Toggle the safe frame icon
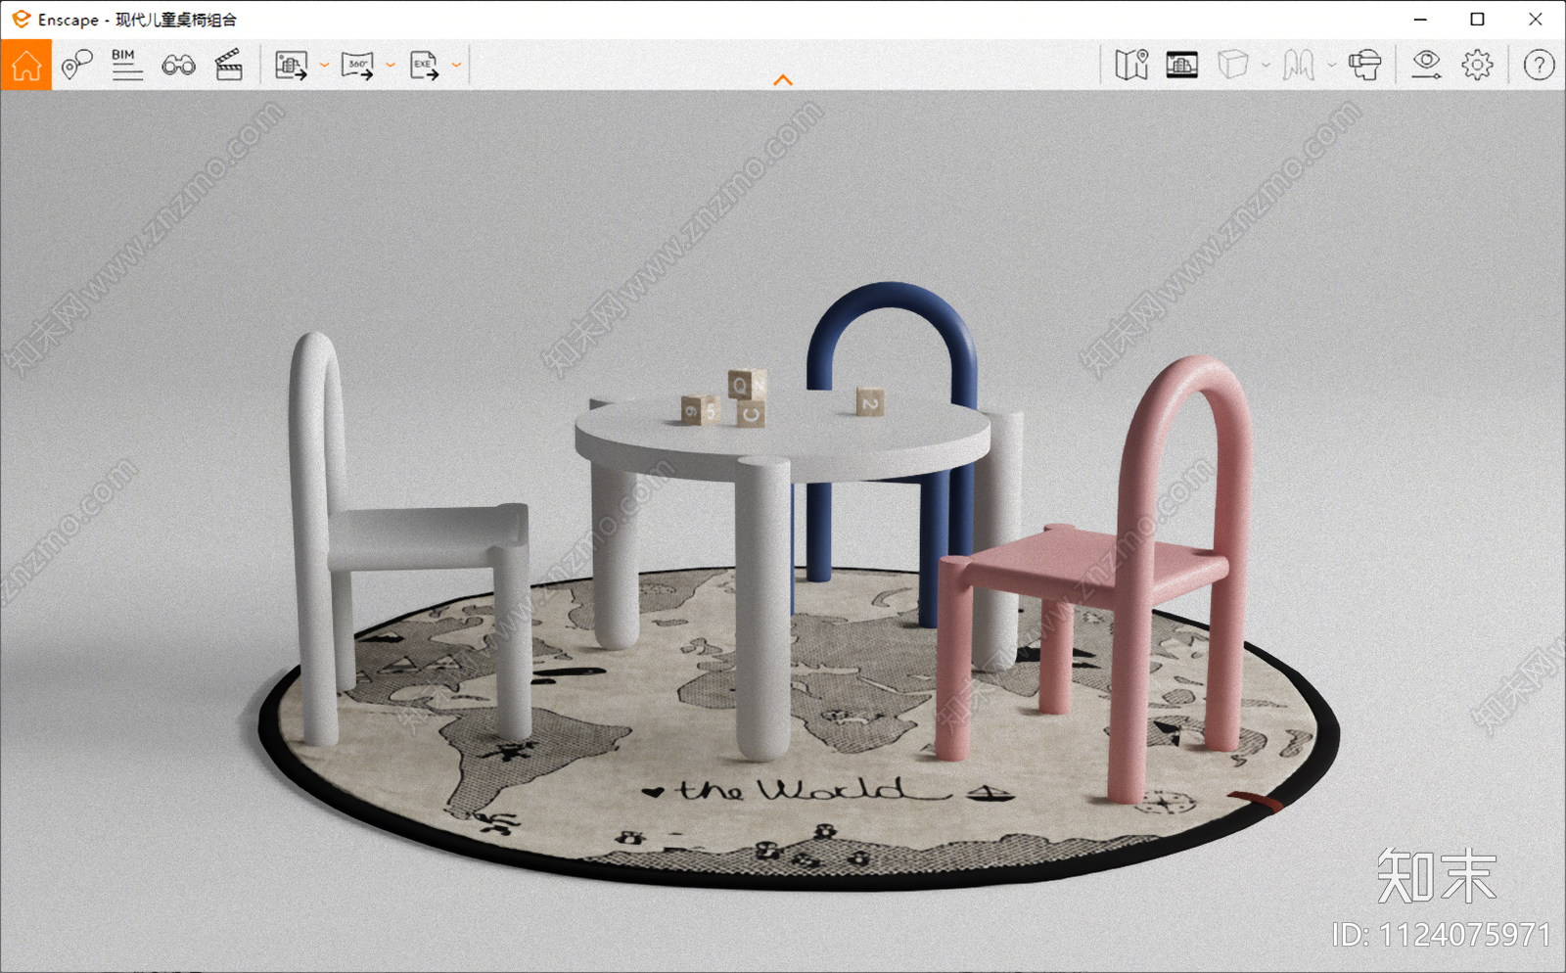 point(1182,66)
